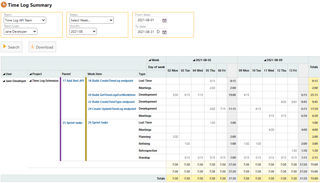320x183 pixels.
Task: Open work item 17 Add Rest API
Action: tap(73, 81)
